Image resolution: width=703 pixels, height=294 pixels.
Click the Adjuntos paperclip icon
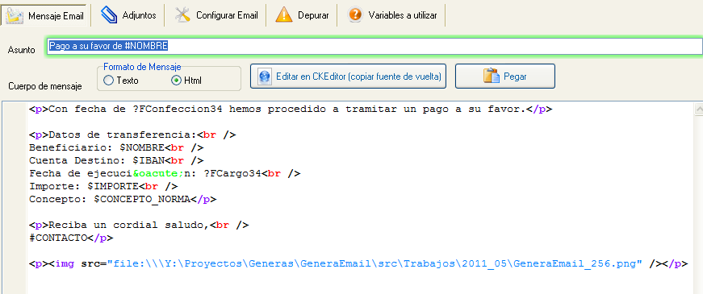pos(108,14)
